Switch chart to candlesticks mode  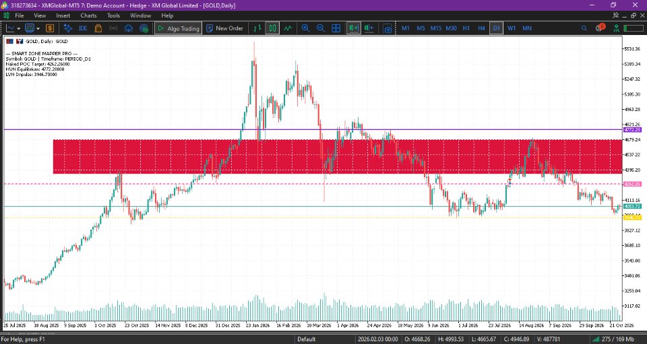pyautogui.click(x=272, y=28)
